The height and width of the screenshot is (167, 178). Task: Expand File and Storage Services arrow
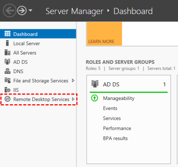click(x=73, y=81)
